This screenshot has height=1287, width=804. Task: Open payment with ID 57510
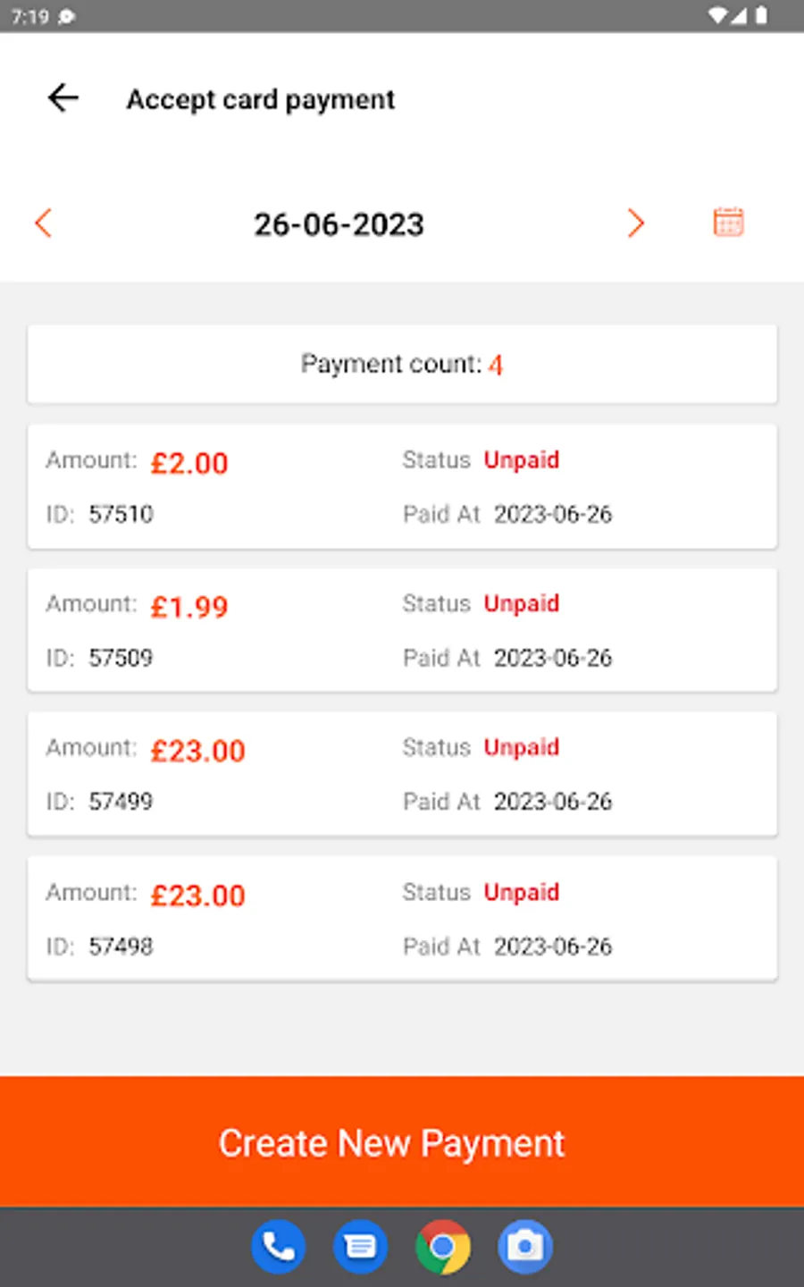[402, 487]
